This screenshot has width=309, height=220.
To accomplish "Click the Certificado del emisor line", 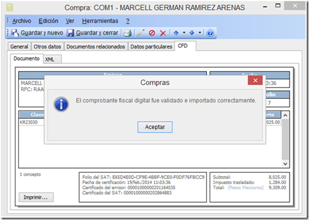I will (x=129, y=188).
